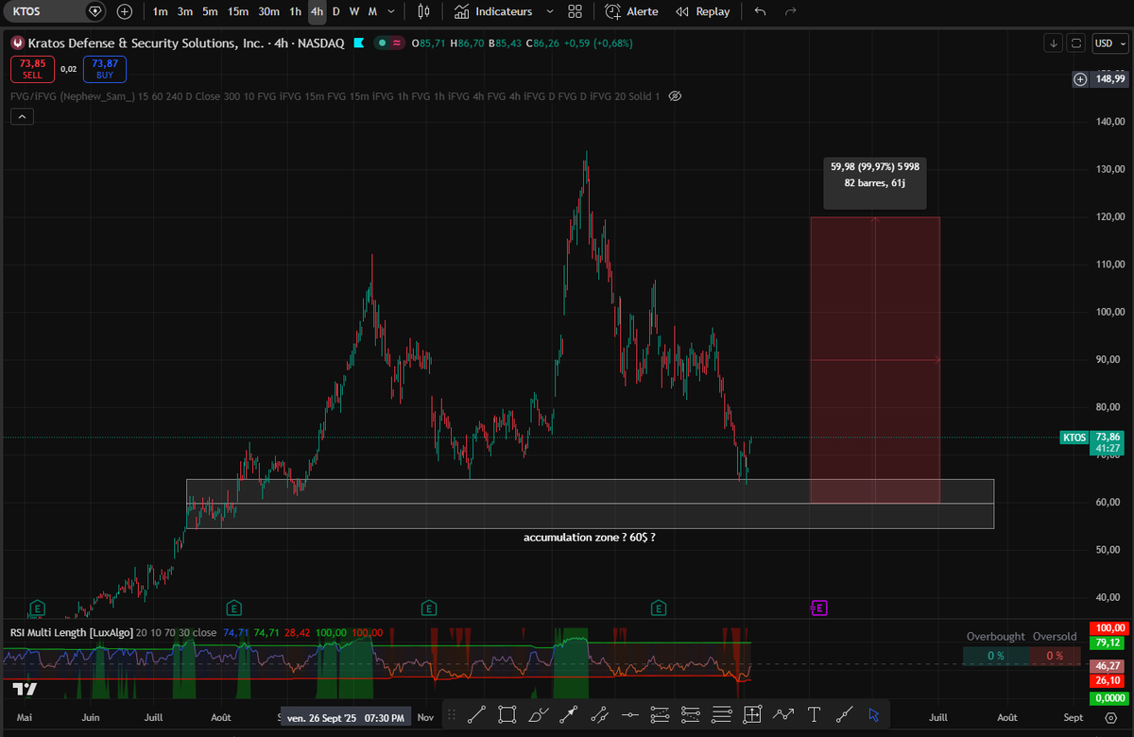Click the TradingView logo at bottom left
1134x737 pixels.
[x=26, y=688]
